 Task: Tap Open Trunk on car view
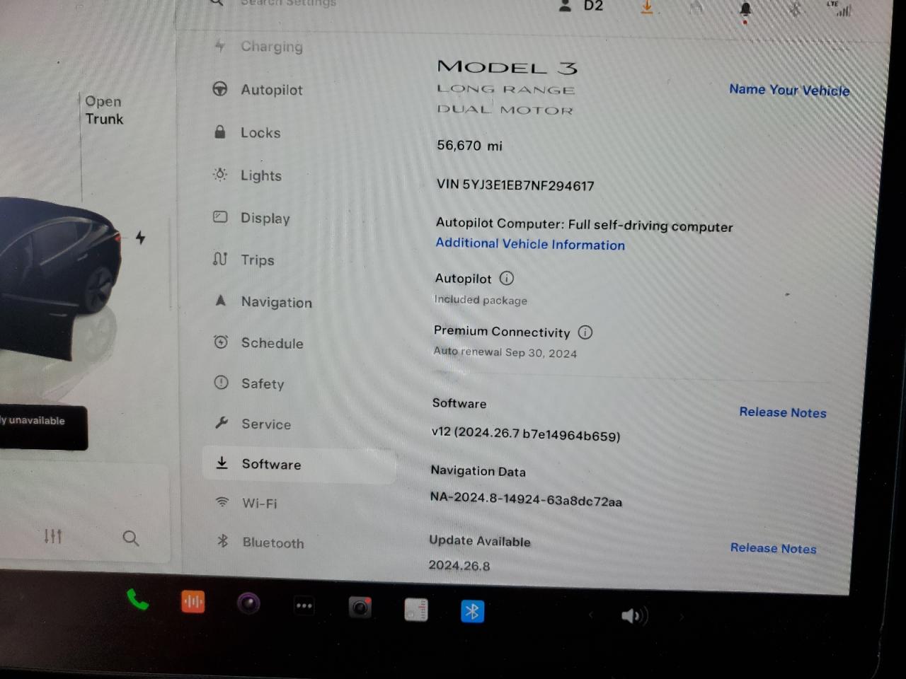(x=104, y=110)
